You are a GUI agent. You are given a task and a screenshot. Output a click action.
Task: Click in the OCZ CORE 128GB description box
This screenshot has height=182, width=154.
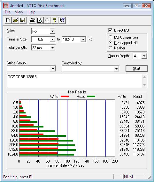(x=74, y=81)
